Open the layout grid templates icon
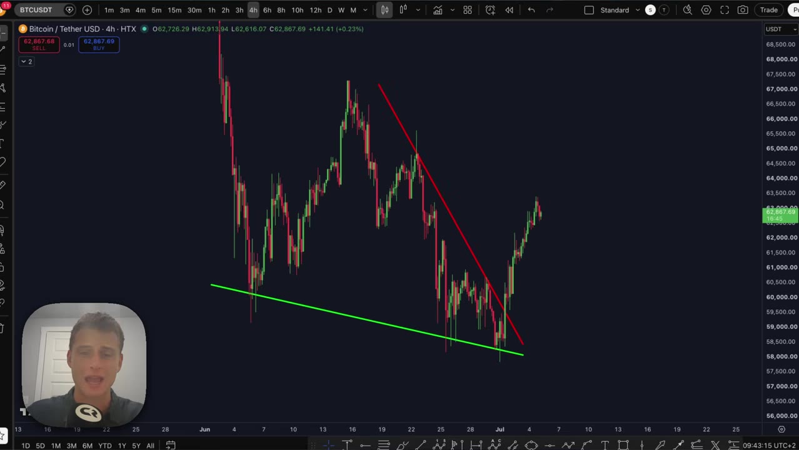This screenshot has height=450, width=799. pyautogui.click(x=468, y=10)
